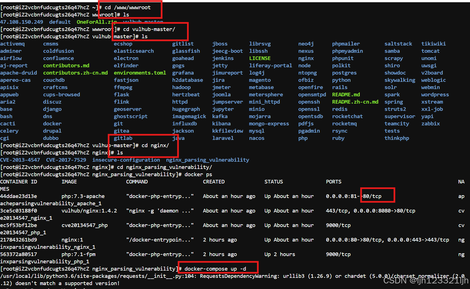Viewport: 470px width, 289px height.
Task: Click port mapping '0.0.0.0:8080->80/tcp'
Action: [384, 211]
